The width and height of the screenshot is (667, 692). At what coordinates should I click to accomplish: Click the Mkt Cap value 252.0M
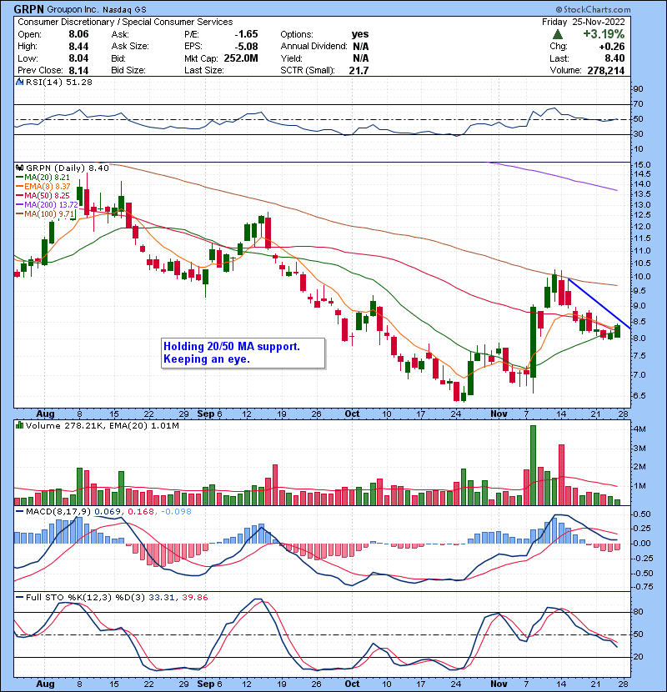point(241,58)
